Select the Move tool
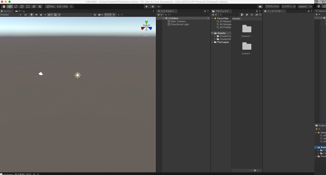The width and height of the screenshot is (326, 175). pyautogui.click(x=10, y=6)
